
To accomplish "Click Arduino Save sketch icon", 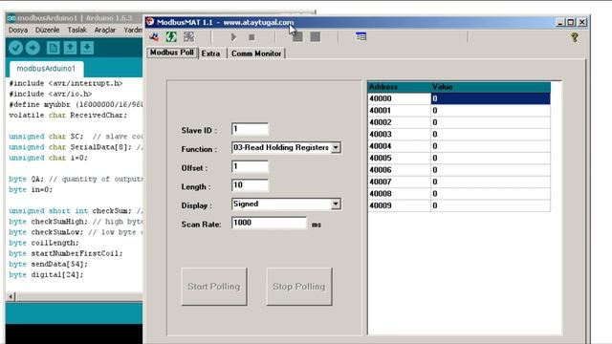I will pos(87,48).
